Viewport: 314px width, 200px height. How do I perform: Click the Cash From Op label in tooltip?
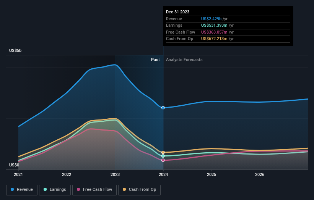pos(180,39)
